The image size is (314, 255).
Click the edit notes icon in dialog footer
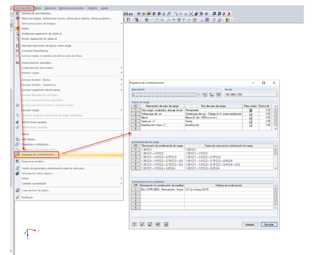(142, 224)
